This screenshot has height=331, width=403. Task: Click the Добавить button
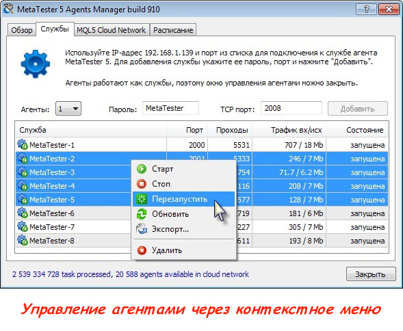click(358, 109)
